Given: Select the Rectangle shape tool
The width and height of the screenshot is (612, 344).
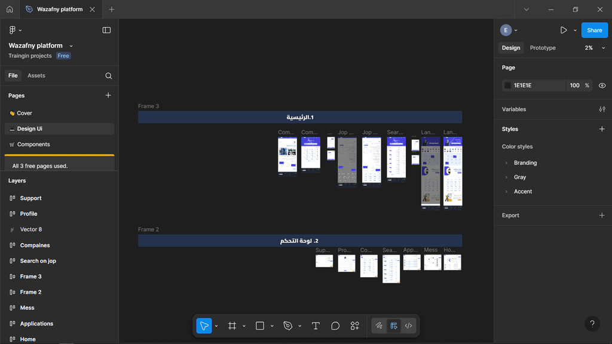Looking at the screenshot, I should [260, 325].
